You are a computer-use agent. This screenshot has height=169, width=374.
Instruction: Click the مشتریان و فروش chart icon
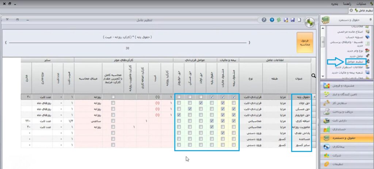(327, 86)
